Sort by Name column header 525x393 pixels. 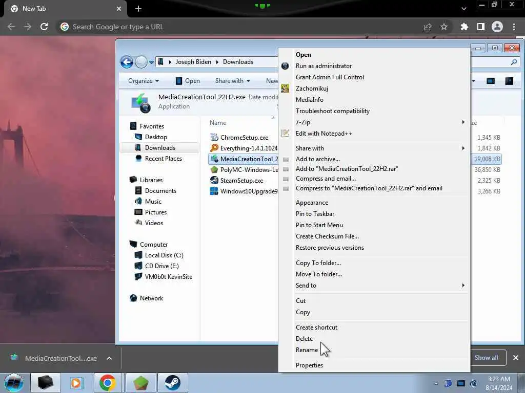coord(218,123)
